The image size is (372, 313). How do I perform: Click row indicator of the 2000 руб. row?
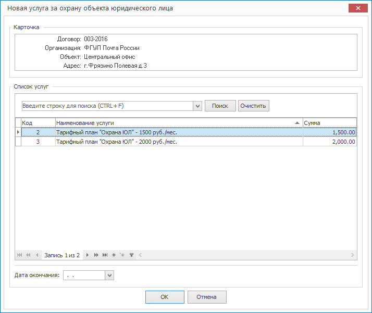(x=18, y=142)
